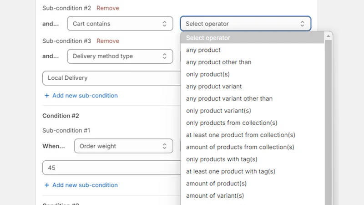364x205 pixels.
Task: Click the Local Delivery input field
Action: click(x=111, y=78)
